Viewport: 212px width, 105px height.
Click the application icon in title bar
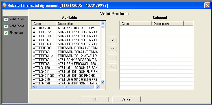[5, 5]
